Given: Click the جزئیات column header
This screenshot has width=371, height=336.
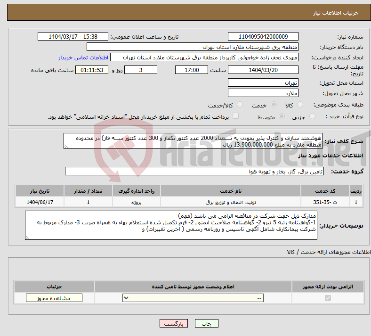Looking at the screenshot, I should [54, 287].
